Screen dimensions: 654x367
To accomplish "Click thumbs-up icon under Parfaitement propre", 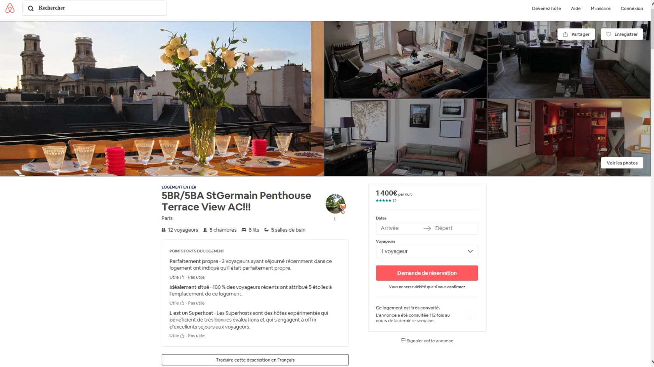I will tap(182, 277).
